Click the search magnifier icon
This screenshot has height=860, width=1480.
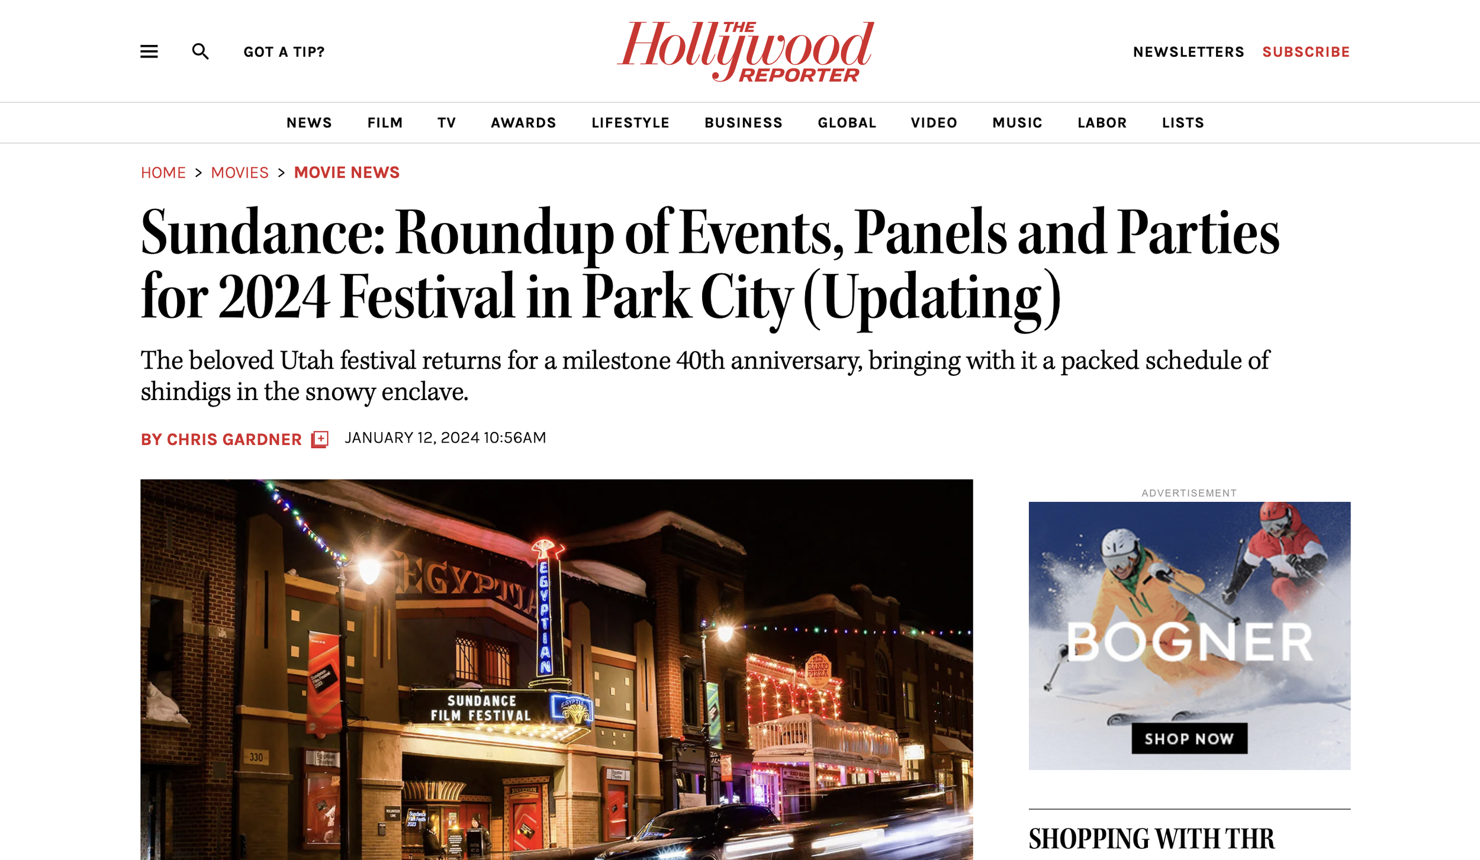click(200, 51)
